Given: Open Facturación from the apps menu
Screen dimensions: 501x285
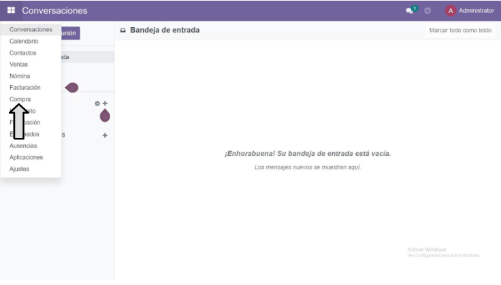Looking at the screenshot, I should (25, 88).
